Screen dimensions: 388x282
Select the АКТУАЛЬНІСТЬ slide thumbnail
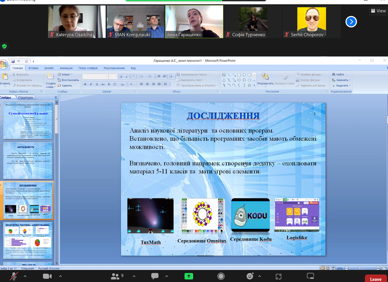coord(28,160)
